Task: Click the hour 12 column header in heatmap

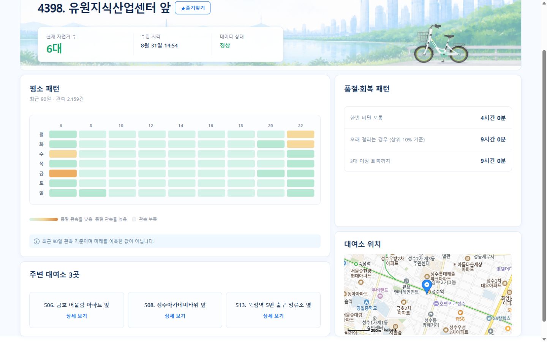Action: [151, 126]
